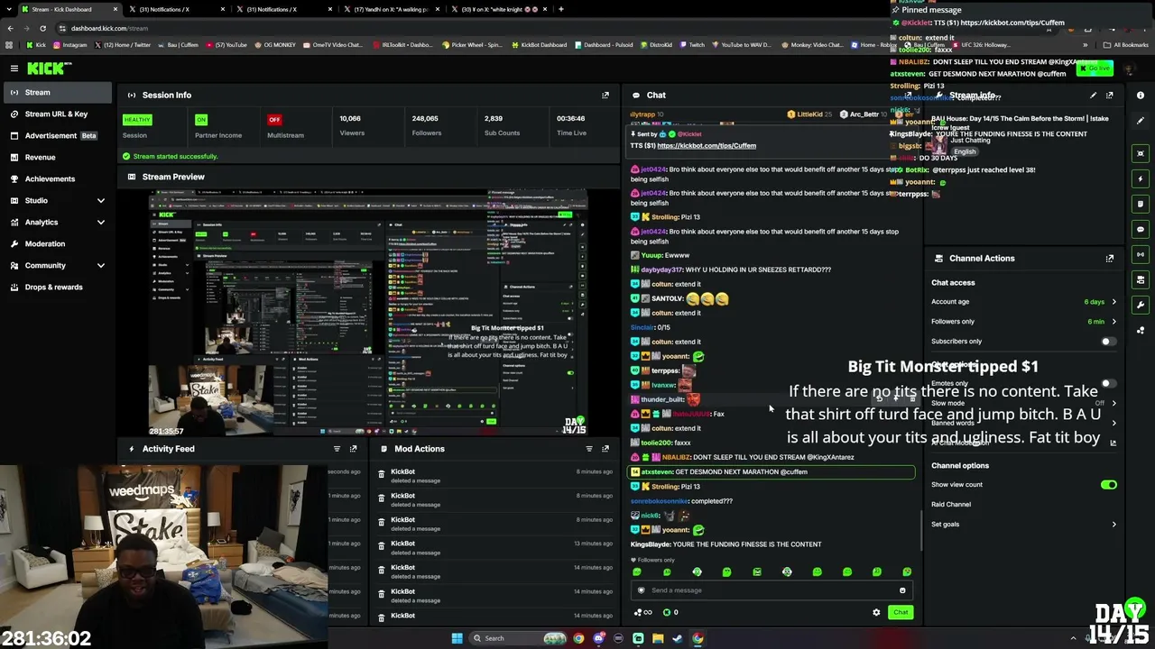The image size is (1155, 649).
Task: Open Followers only duration options
Action: tap(1023, 322)
